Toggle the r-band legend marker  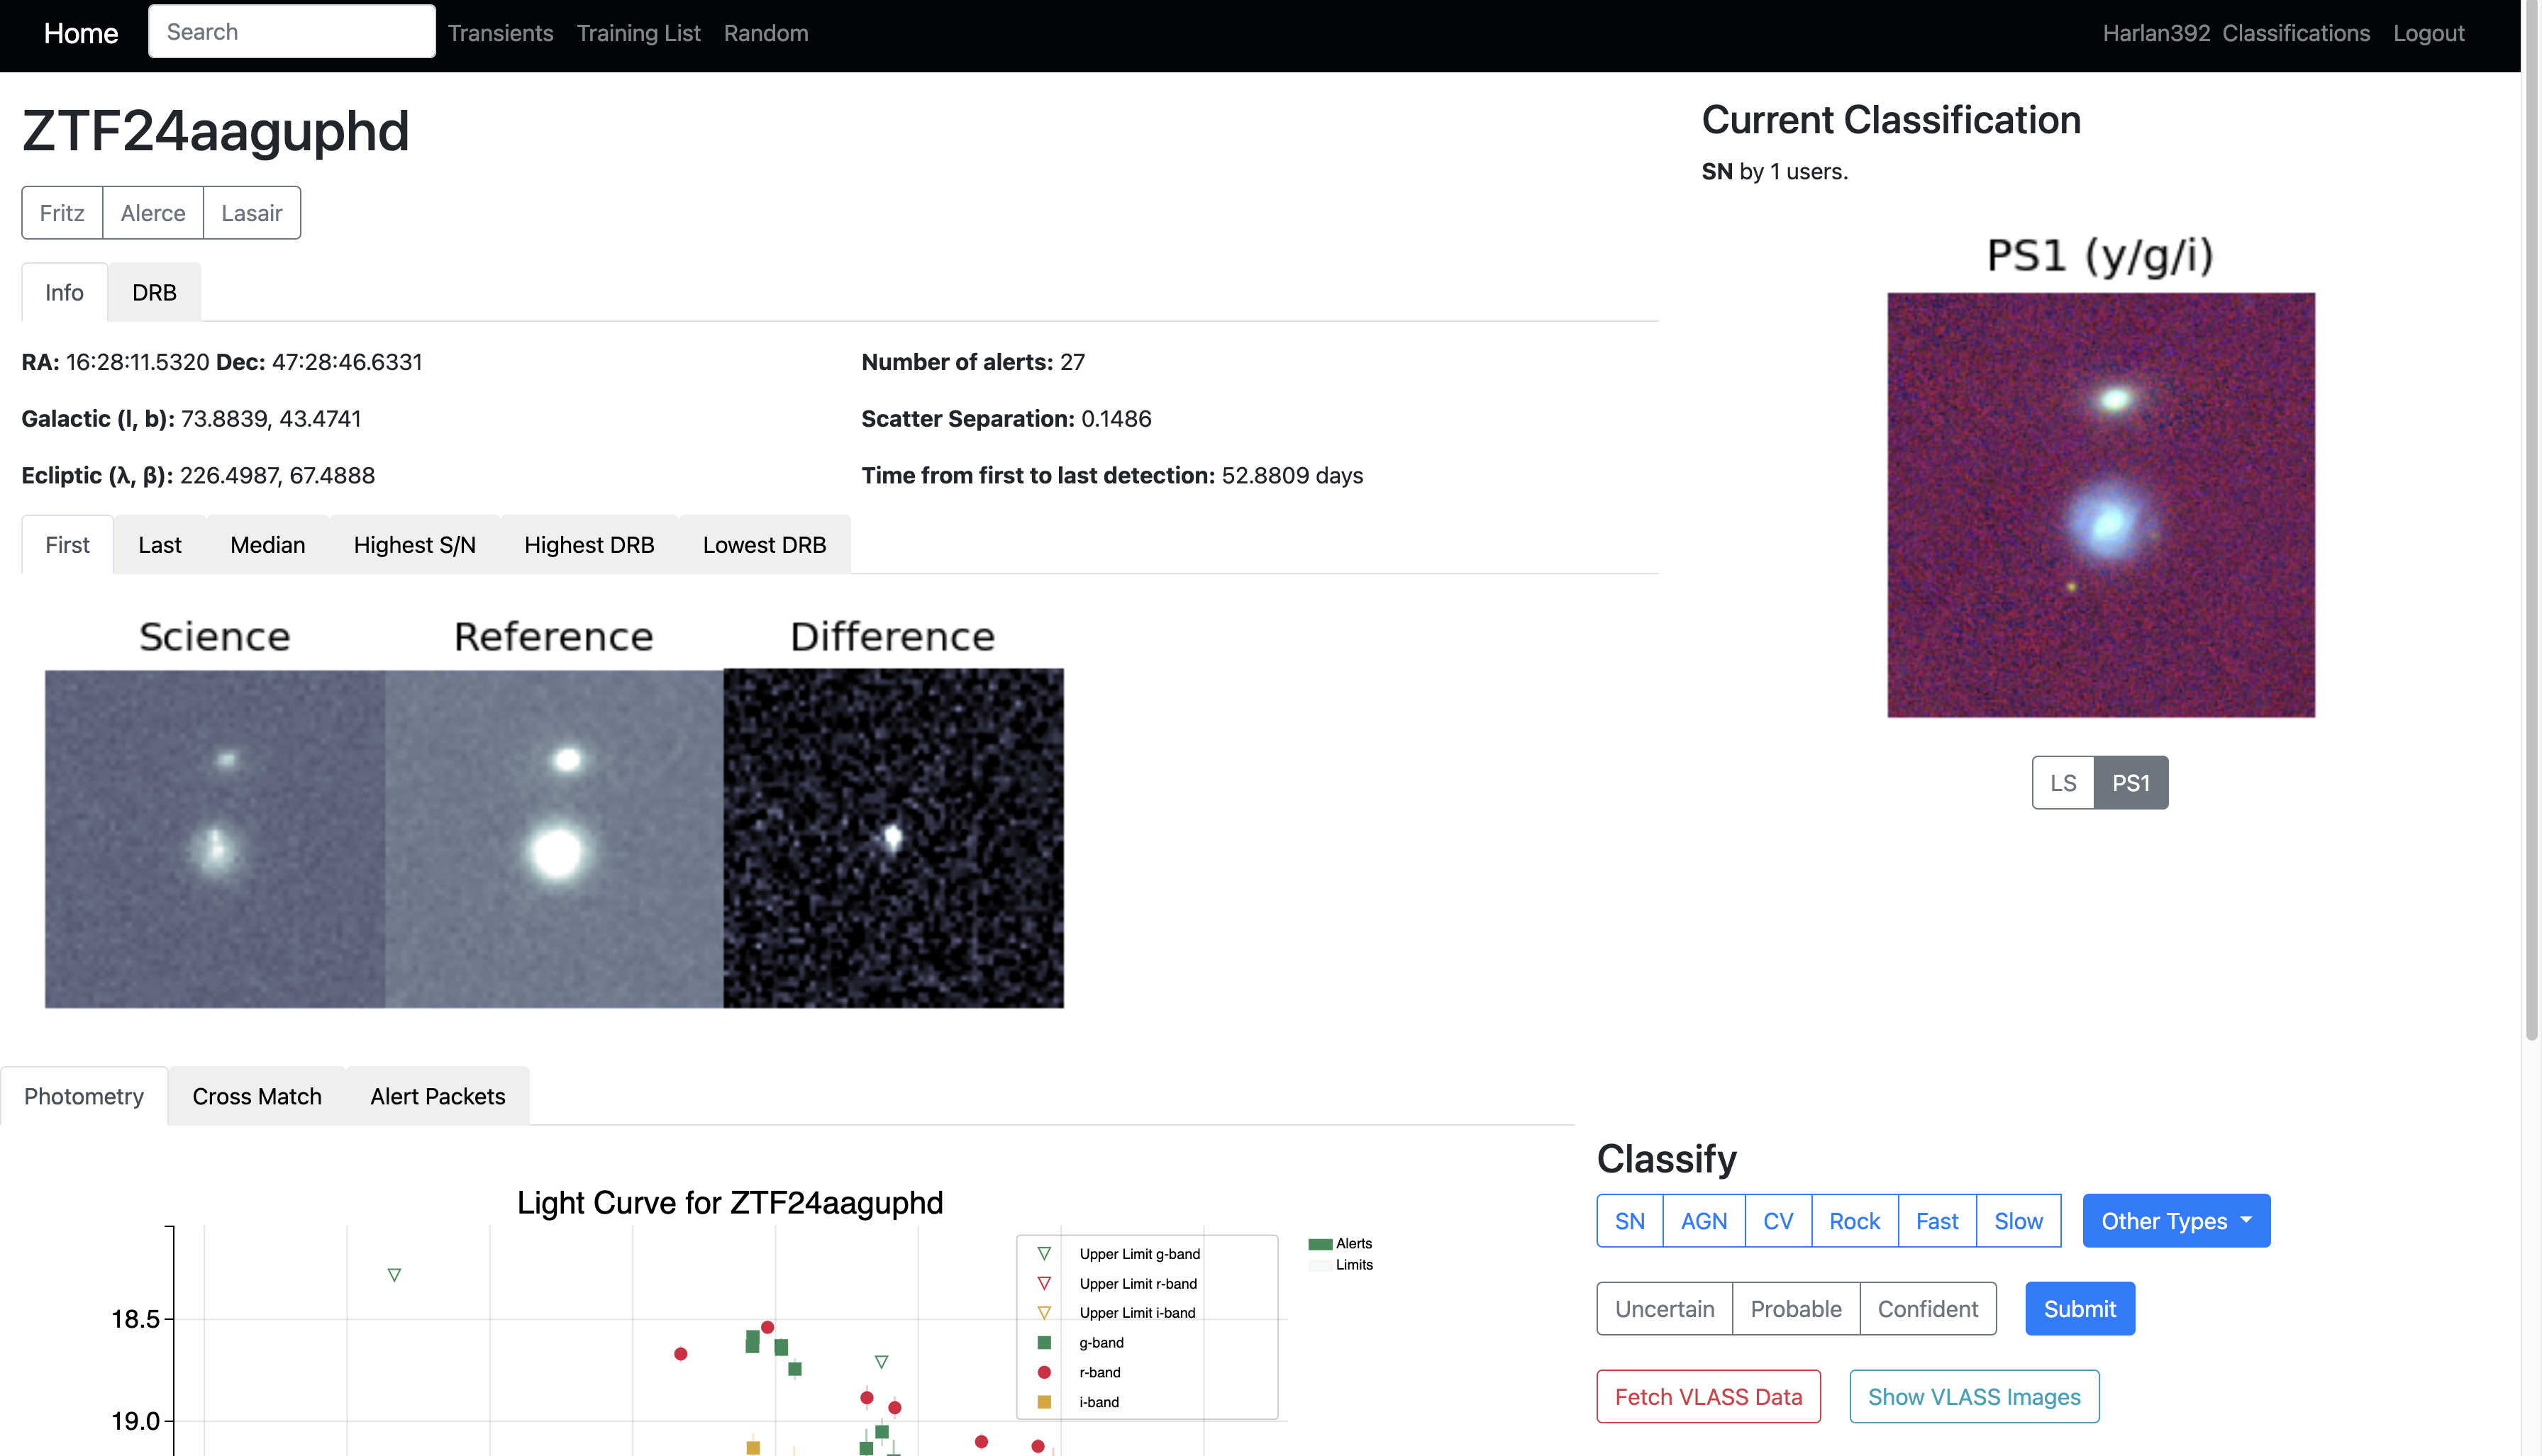1043,1372
